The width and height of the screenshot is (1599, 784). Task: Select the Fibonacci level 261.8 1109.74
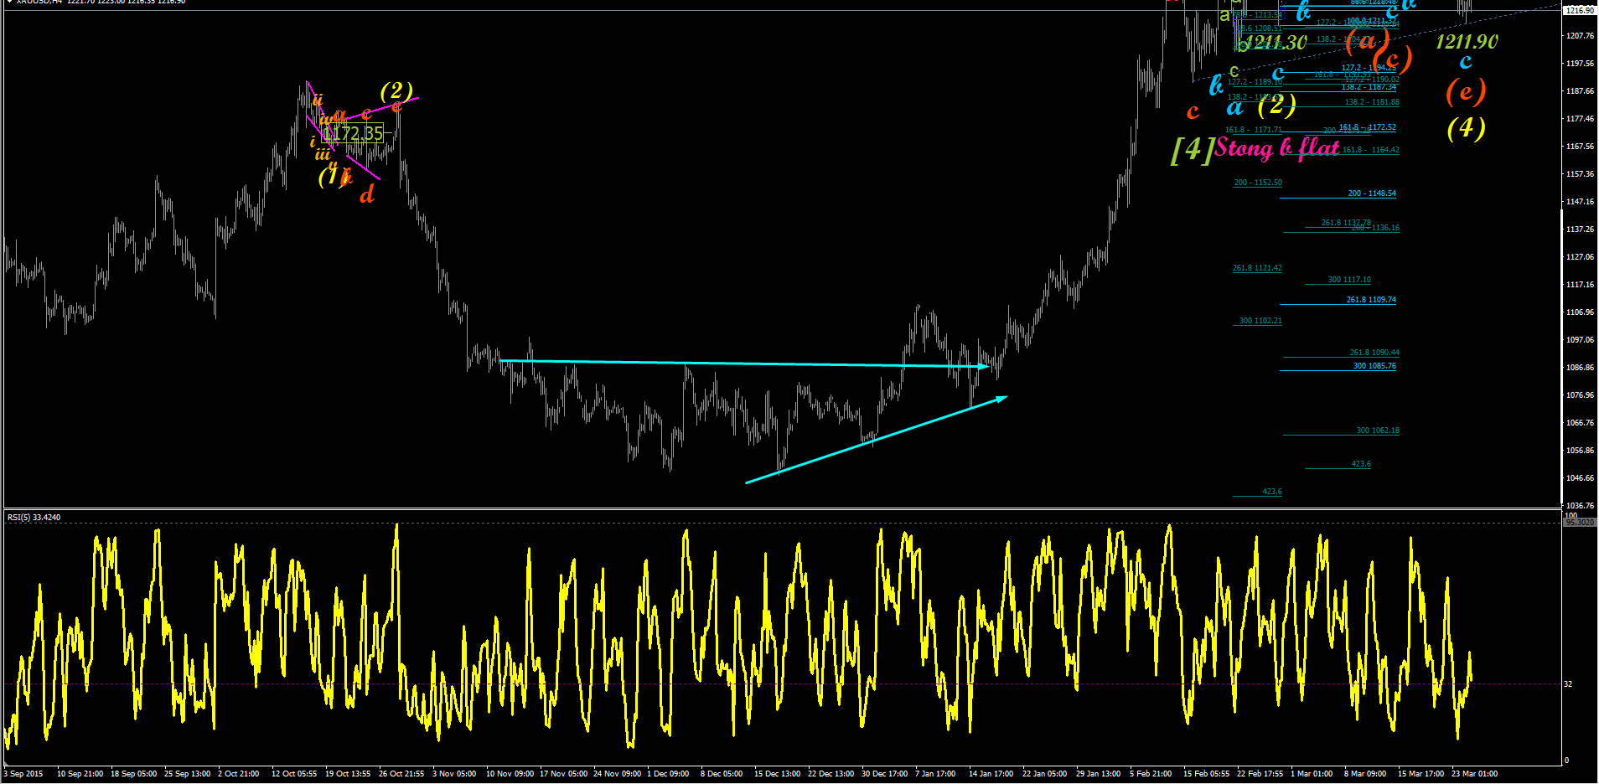click(x=1371, y=300)
